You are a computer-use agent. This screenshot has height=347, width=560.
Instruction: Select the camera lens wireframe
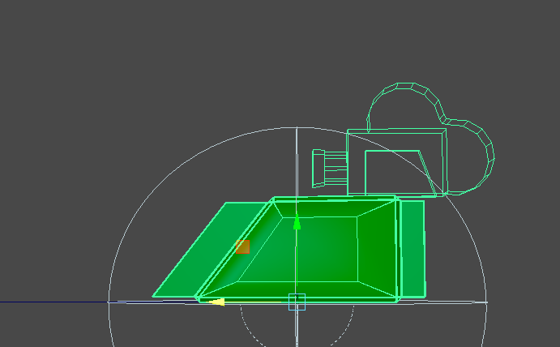point(327,168)
